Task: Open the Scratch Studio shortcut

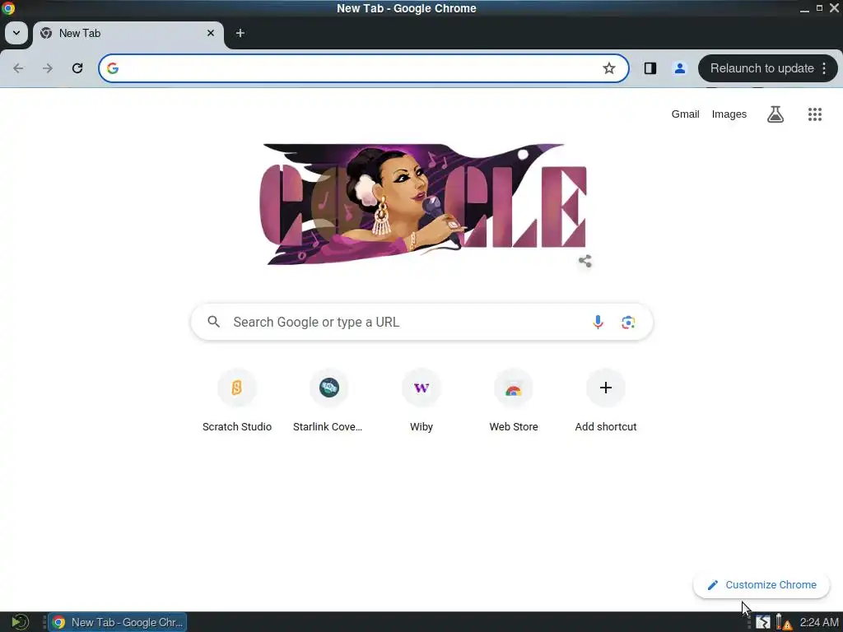Action: [x=237, y=402]
